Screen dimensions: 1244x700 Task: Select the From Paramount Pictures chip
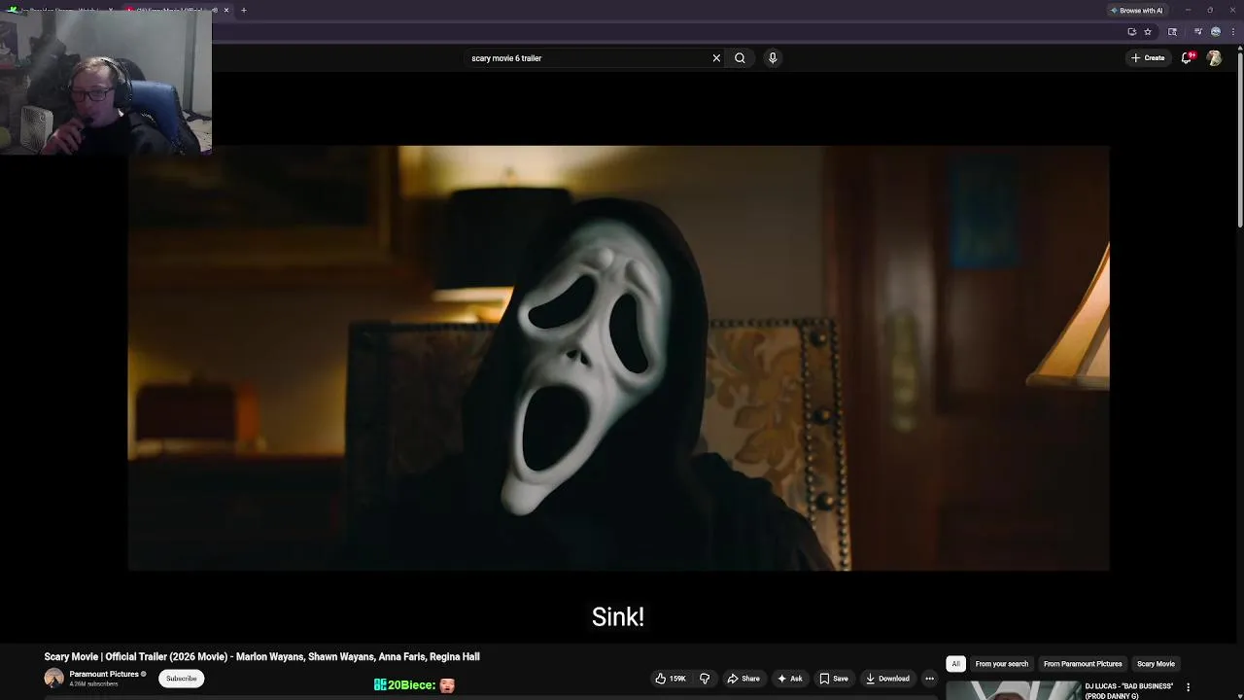[x=1083, y=664]
